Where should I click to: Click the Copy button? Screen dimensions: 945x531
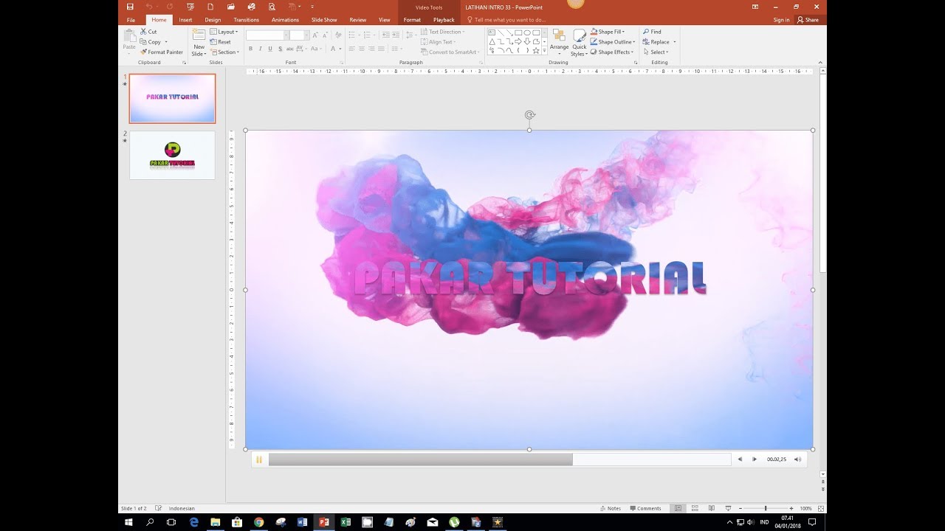click(x=151, y=42)
